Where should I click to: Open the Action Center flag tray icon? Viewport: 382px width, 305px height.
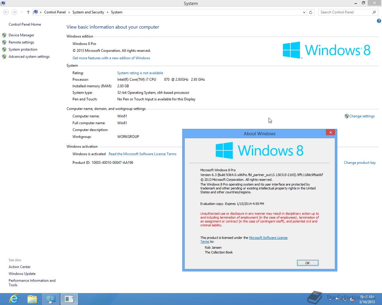click(x=338, y=299)
